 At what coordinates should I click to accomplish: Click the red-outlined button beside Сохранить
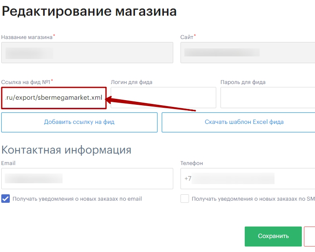tap(309, 236)
